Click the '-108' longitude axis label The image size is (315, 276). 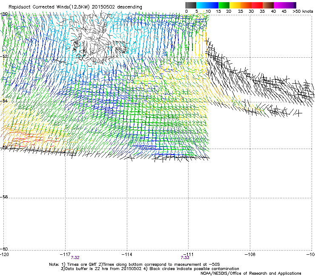pos(250,254)
